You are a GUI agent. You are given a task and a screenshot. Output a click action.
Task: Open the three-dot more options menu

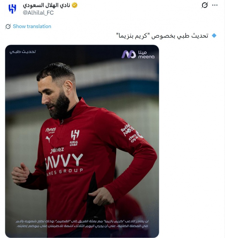tap(215, 5)
